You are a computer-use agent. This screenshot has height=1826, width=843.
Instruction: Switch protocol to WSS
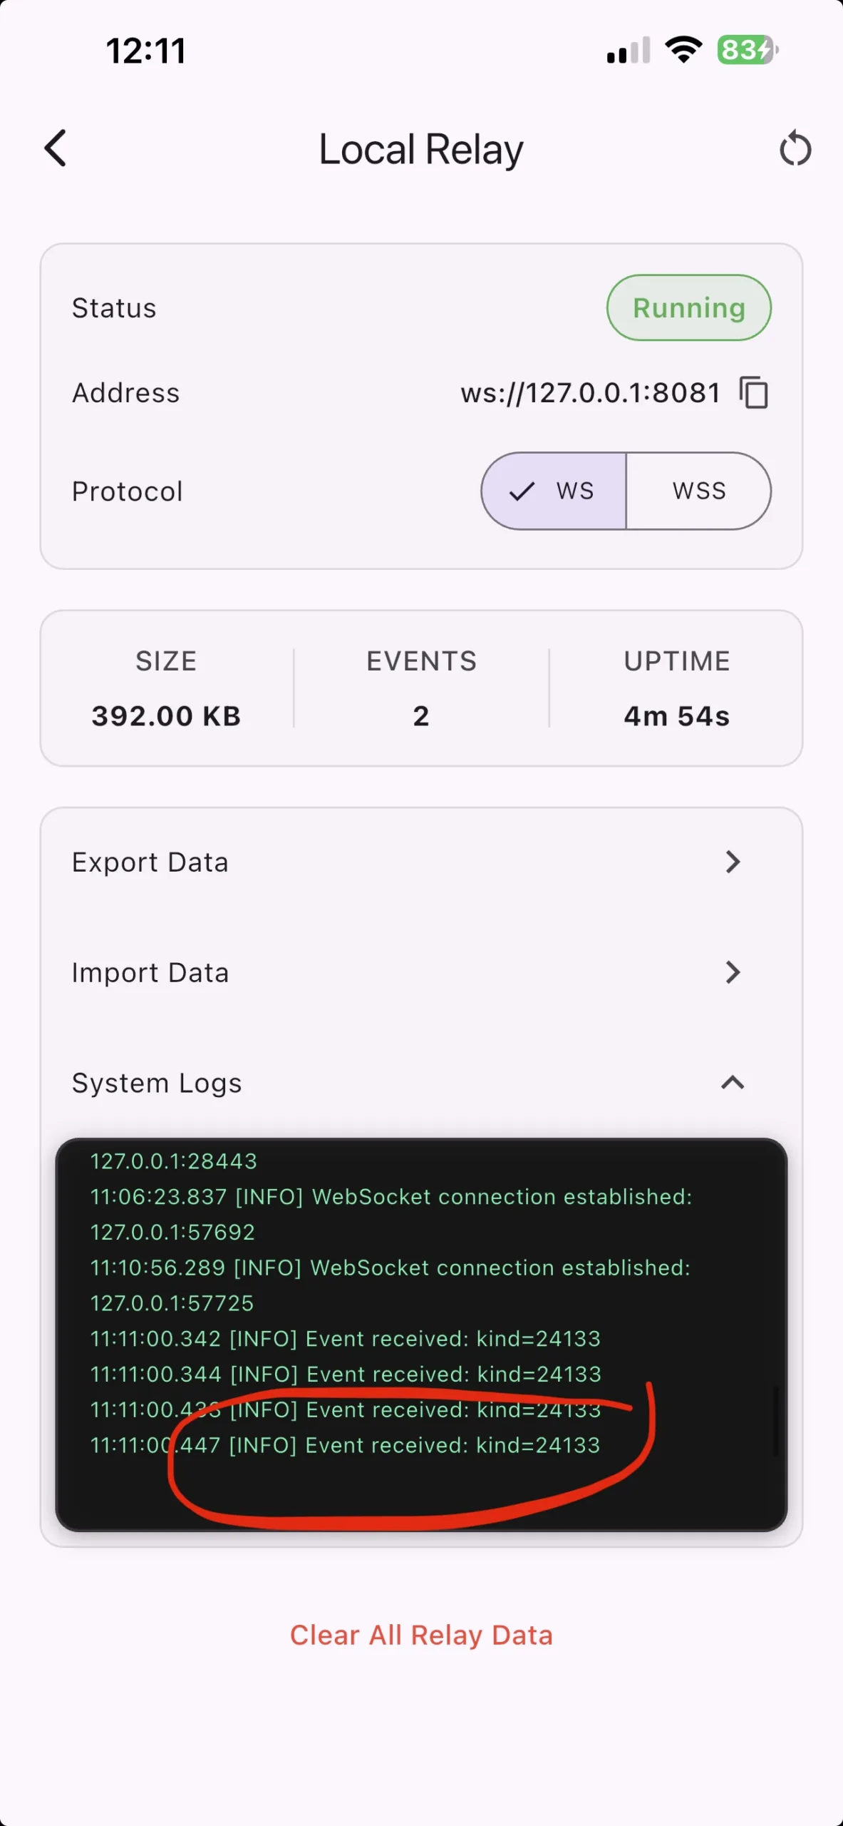tap(698, 491)
